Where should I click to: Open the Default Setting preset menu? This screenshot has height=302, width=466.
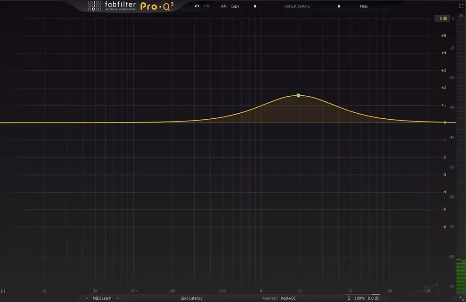click(x=297, y=6)
